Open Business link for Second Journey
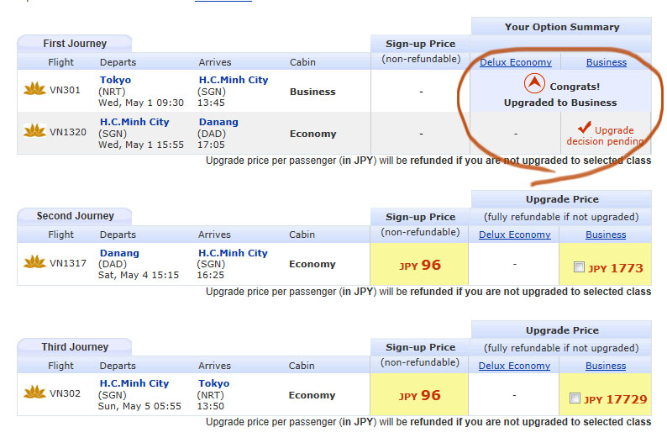 [606, 235]
